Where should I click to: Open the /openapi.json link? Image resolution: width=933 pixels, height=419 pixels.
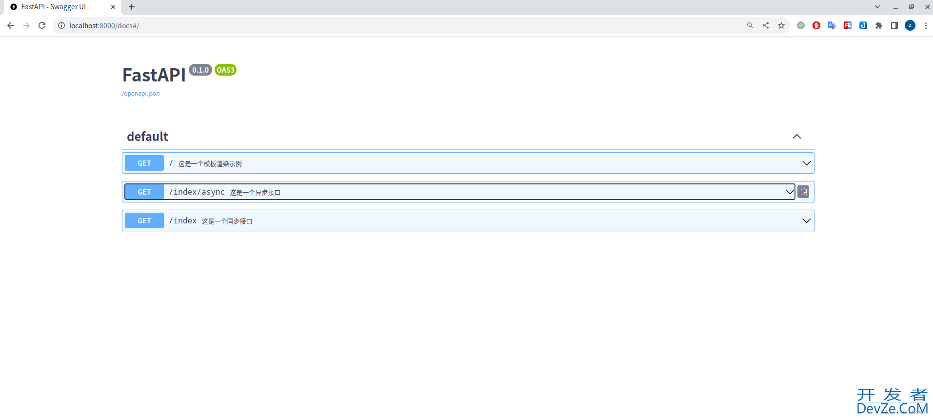pyautogui.click(x=141, y=94)
